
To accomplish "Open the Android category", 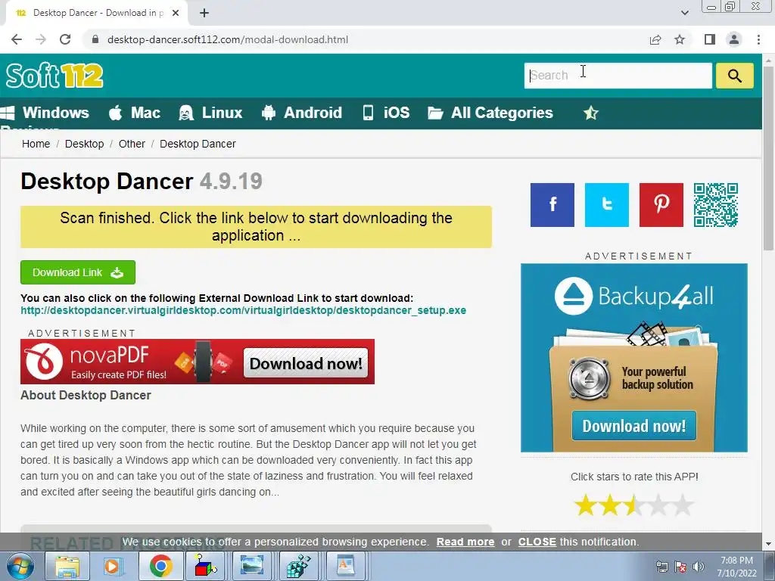I will click(x=302, y=113).
